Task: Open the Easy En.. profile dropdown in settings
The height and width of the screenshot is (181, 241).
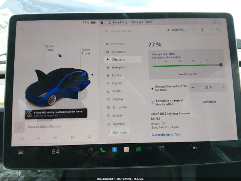Action: pyautogui.click(x=176, y=30)
